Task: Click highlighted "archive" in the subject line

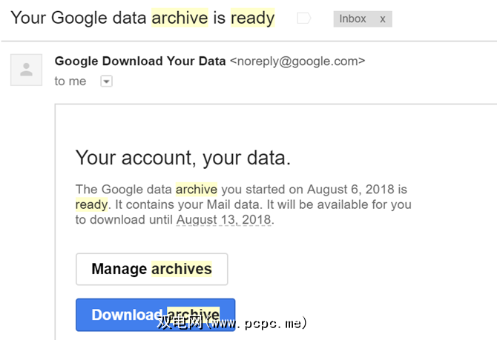Action: tap(179, 17)
